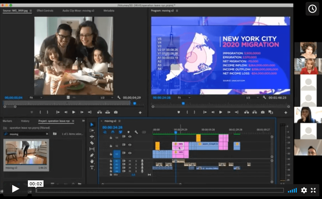Select the Selection tool in the timeline toolbar
Screen dimensions: 322x199
pyautogui.click(x=92, y=124)
